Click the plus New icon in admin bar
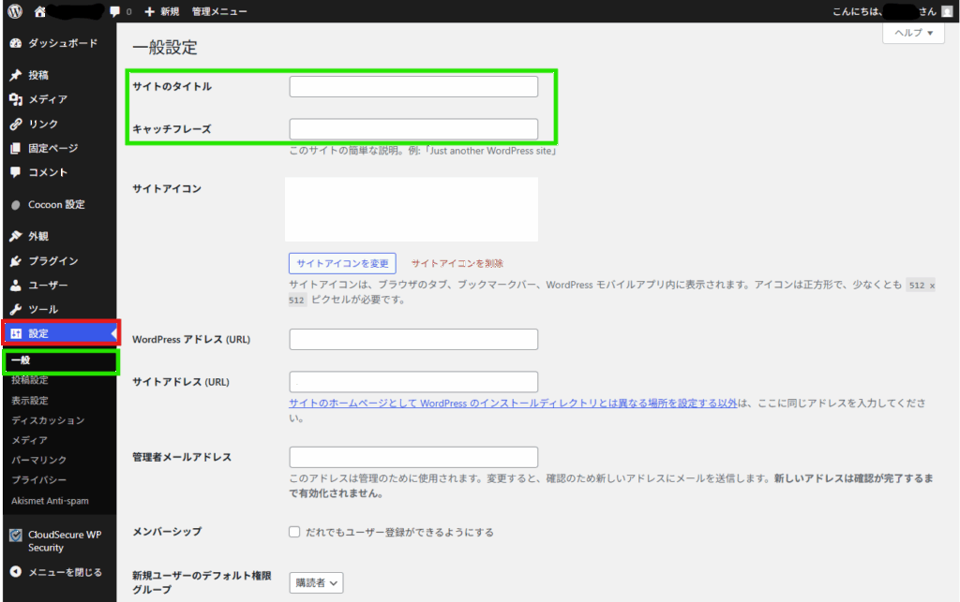The width and height of the screenshot is (960, 602). pos(149,11)
